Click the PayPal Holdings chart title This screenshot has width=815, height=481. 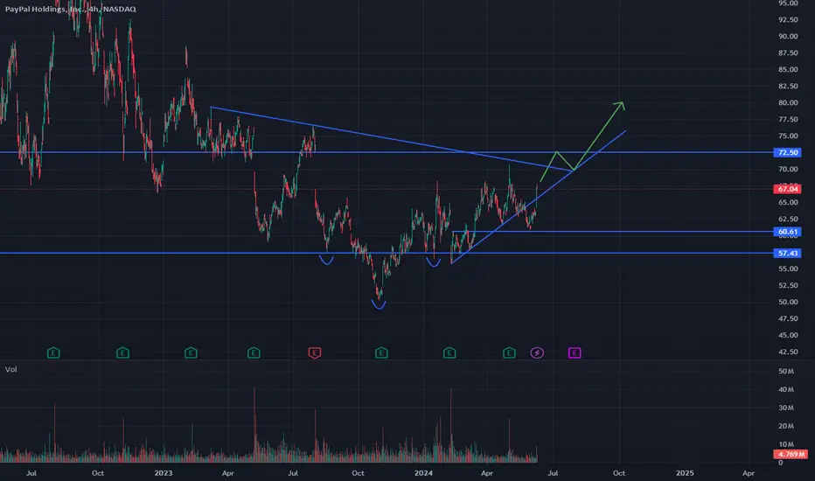coord(71,9)
